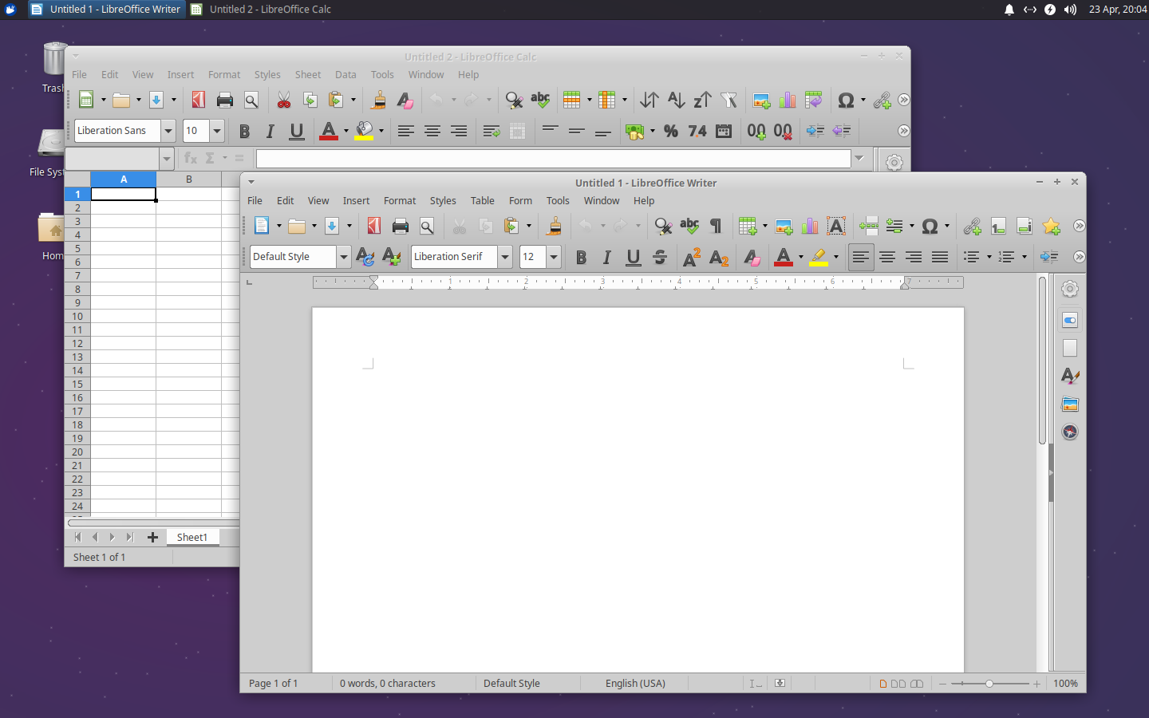Toggle bold formatting in Writer

(x=581, y=257)
